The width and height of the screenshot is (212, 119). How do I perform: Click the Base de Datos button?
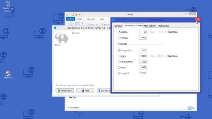pyautogui.click(x=104, y=91)
